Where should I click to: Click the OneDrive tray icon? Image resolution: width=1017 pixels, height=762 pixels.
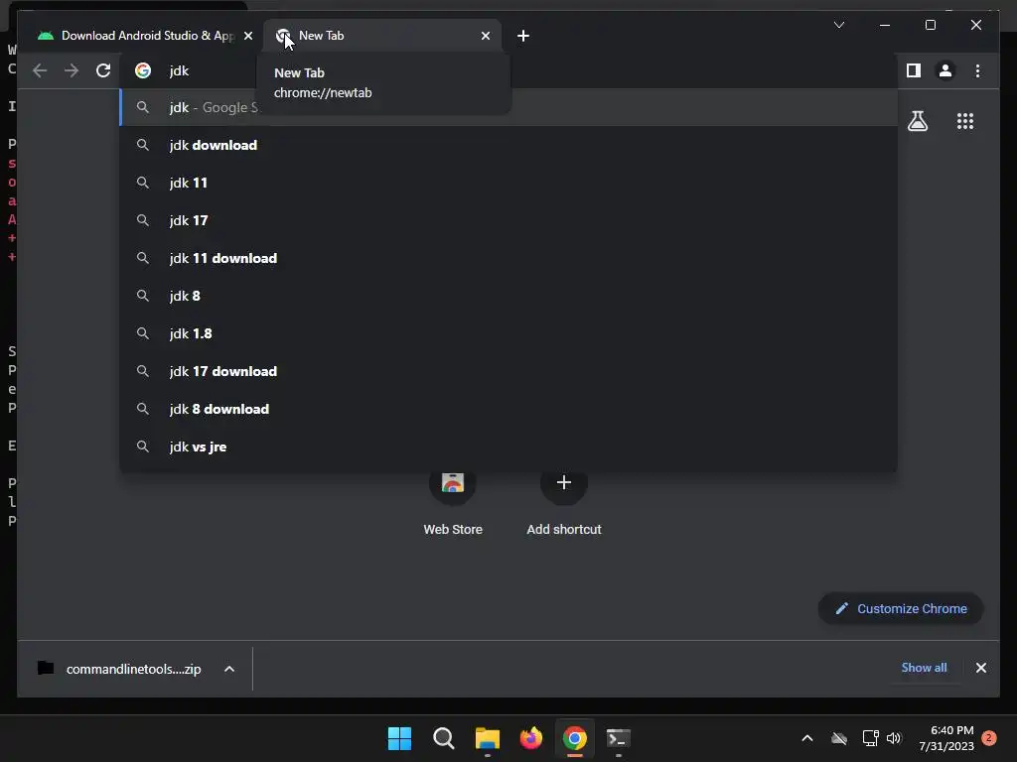pos(839,738)
